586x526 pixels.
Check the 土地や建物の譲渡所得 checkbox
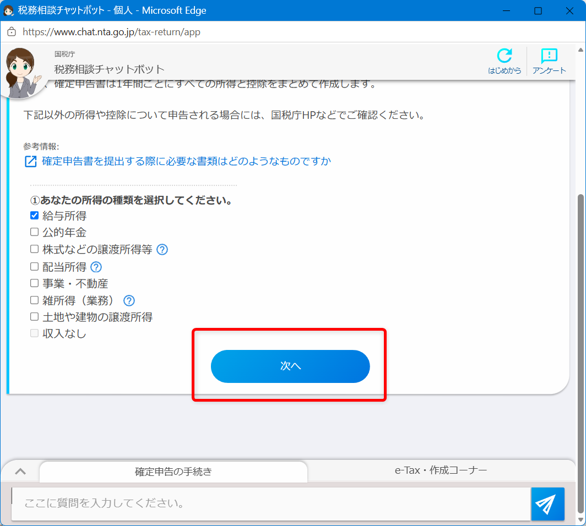(x=34, y=316)
